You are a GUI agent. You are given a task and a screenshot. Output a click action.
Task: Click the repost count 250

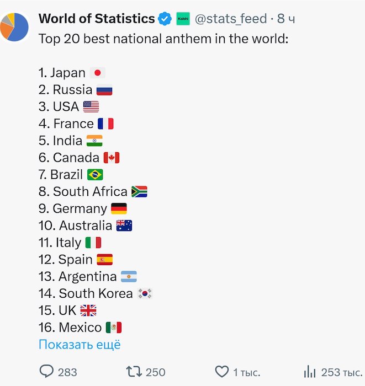point(156,372)
